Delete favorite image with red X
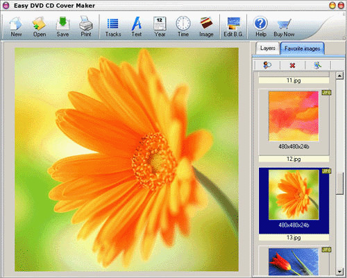This screenshot has height=278, width=347. tap(292, 65)
